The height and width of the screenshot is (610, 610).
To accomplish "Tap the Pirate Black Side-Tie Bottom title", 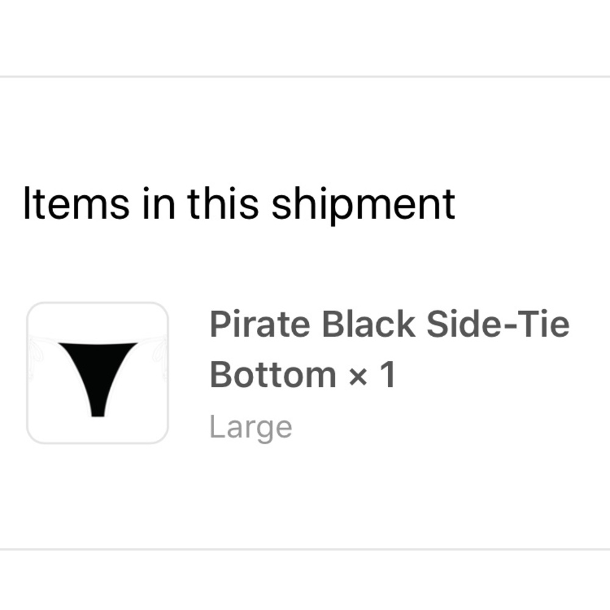I will coord(389,349).
